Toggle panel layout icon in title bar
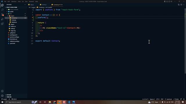186x104 pixels. click(167, 1)
